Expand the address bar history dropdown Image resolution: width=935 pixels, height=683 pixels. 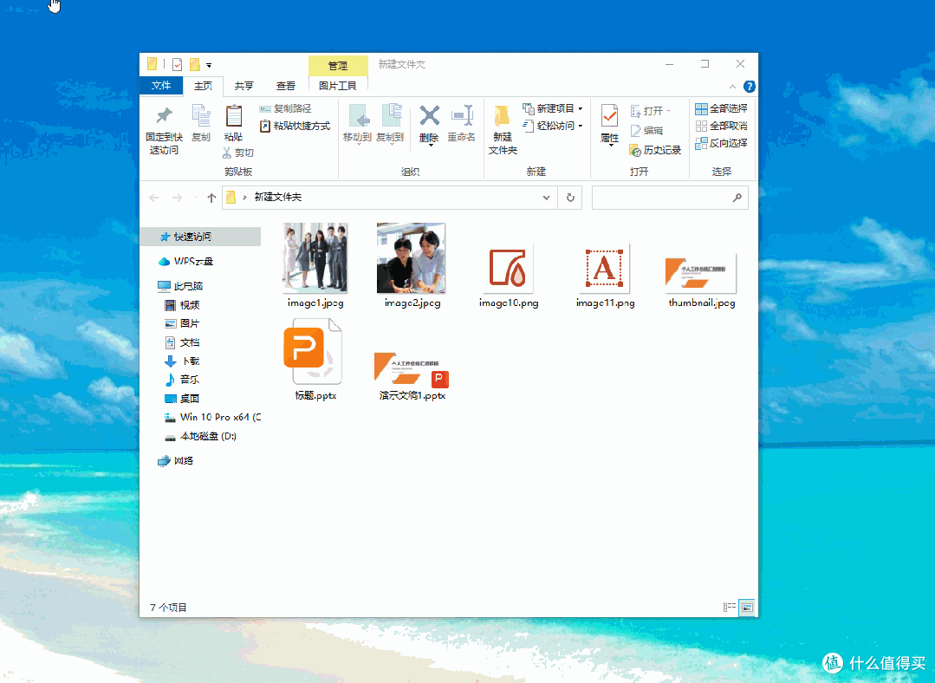pyautogui.click(x=546, y=198)
